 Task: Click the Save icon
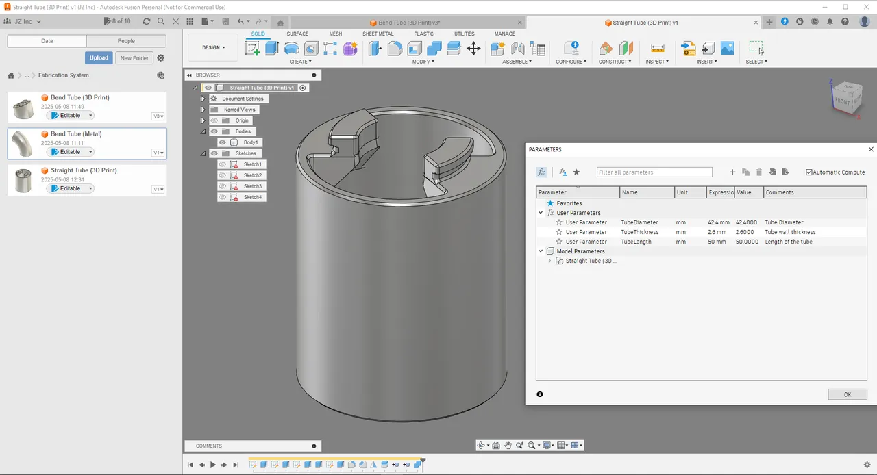coord(225,22)
